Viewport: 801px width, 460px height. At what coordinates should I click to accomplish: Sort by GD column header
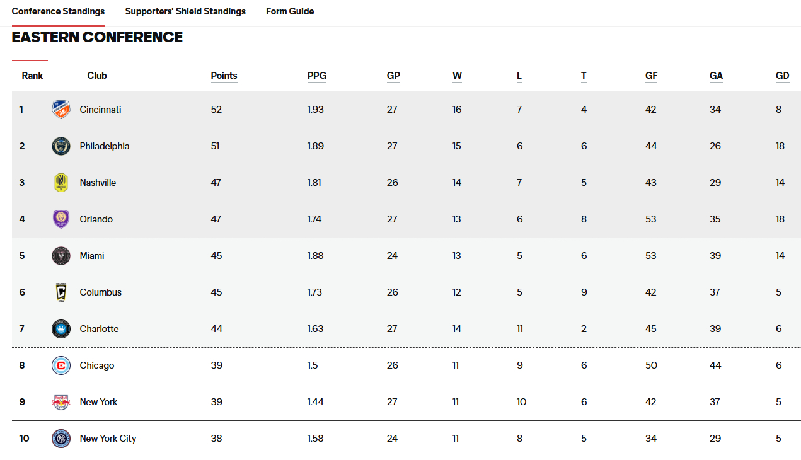(x=783, y=76)
